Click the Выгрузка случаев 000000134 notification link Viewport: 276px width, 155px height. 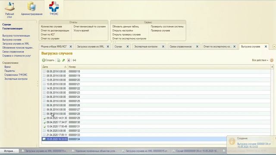254,145
